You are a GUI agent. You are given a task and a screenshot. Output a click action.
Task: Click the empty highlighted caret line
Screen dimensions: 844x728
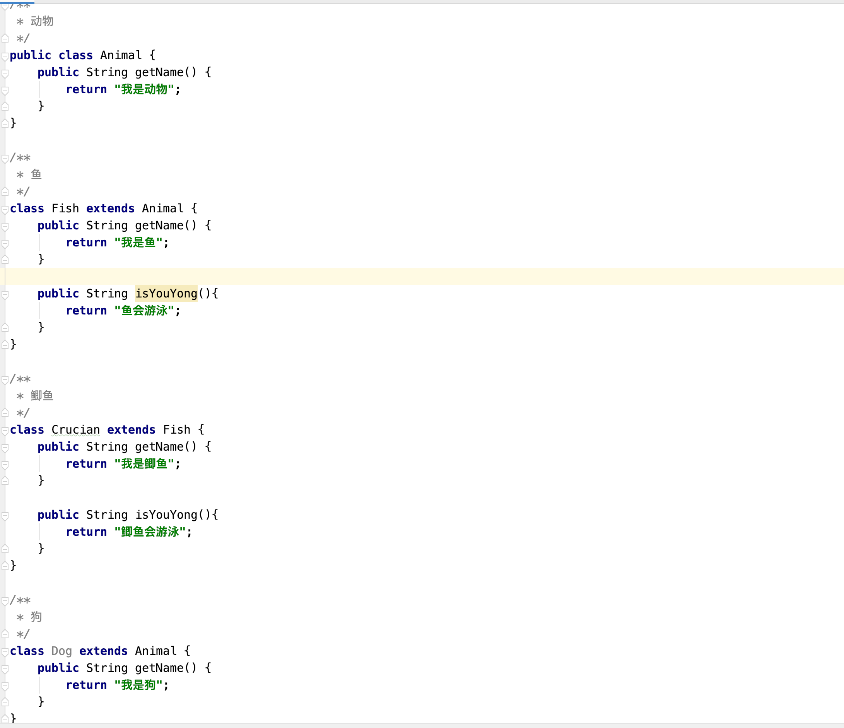tap(407, 277)
